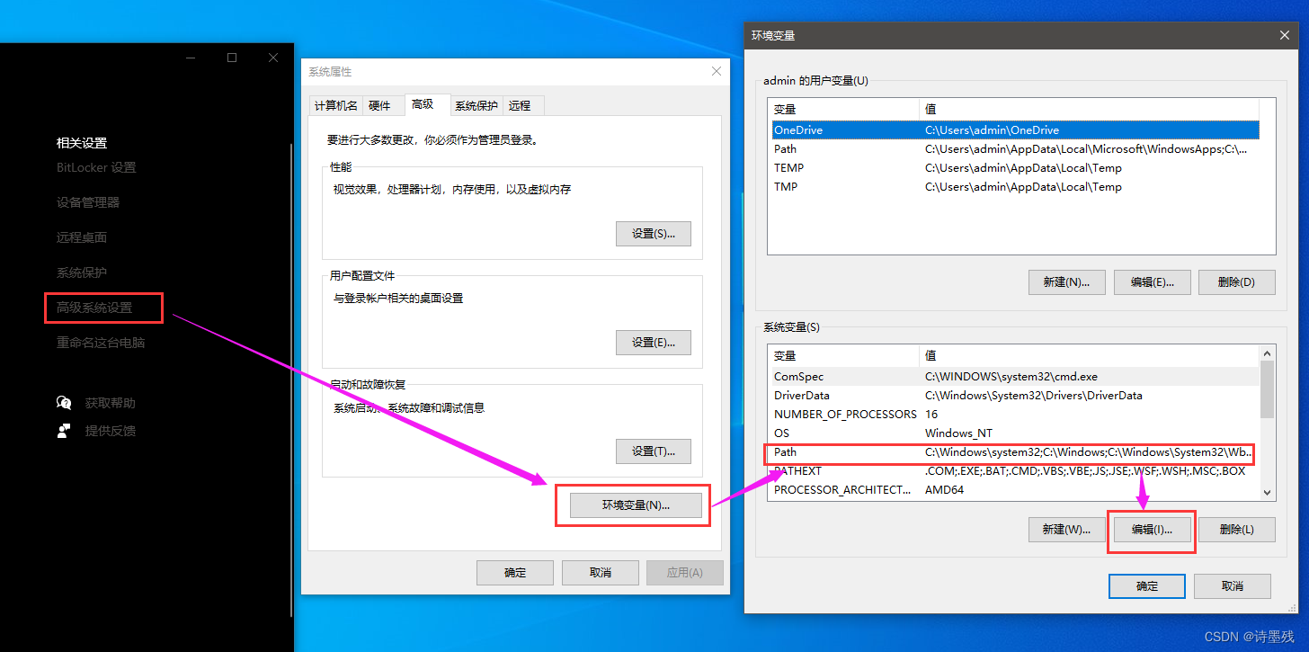Viewport: 1309px width, 652px height.
Task: Switch to 计算机名 tab in 系统属性
Action: click(336, 106)
